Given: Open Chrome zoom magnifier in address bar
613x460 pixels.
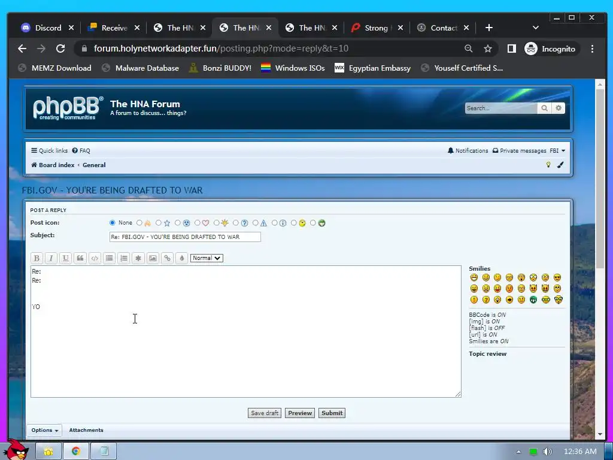Looking at the screenshot, I should [x=468, y=49].
